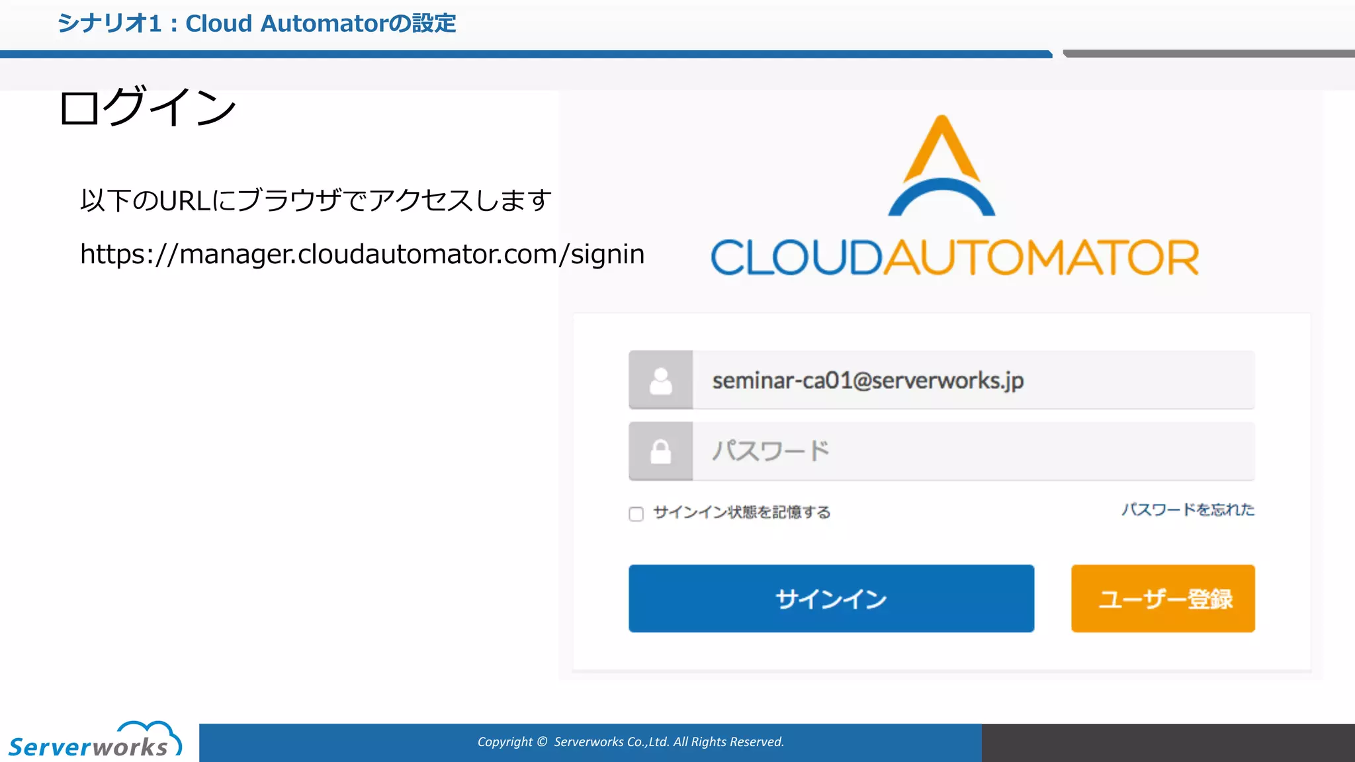
Task: Click the シナリオ1 : Cloud Automatorの設定 title
Action: click(x=257, y=24)
